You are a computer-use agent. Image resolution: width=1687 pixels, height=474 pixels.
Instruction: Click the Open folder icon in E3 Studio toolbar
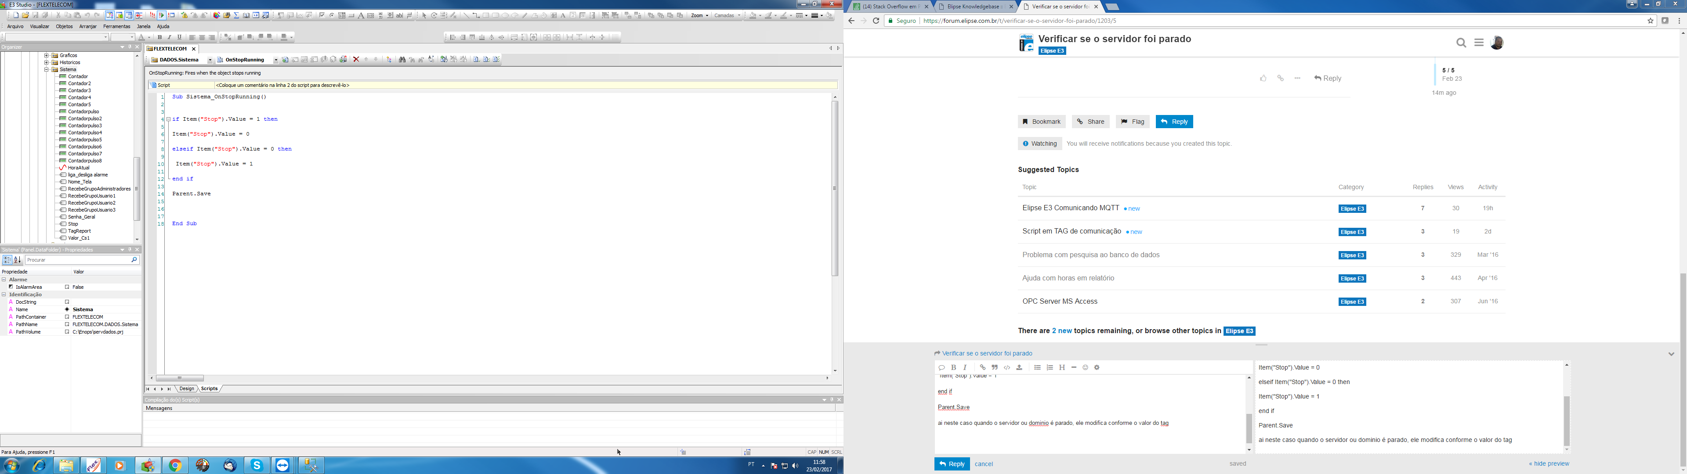(25, 15)
